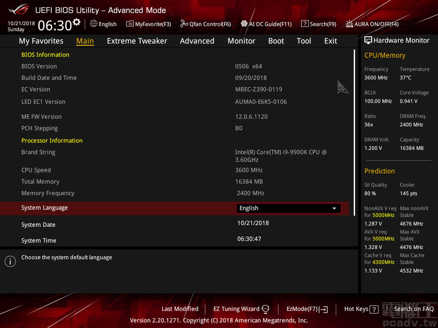The width and height of the screenshot is (438, 328).
Task: Click English in the top toolbar
Action: tap(107, 24)
